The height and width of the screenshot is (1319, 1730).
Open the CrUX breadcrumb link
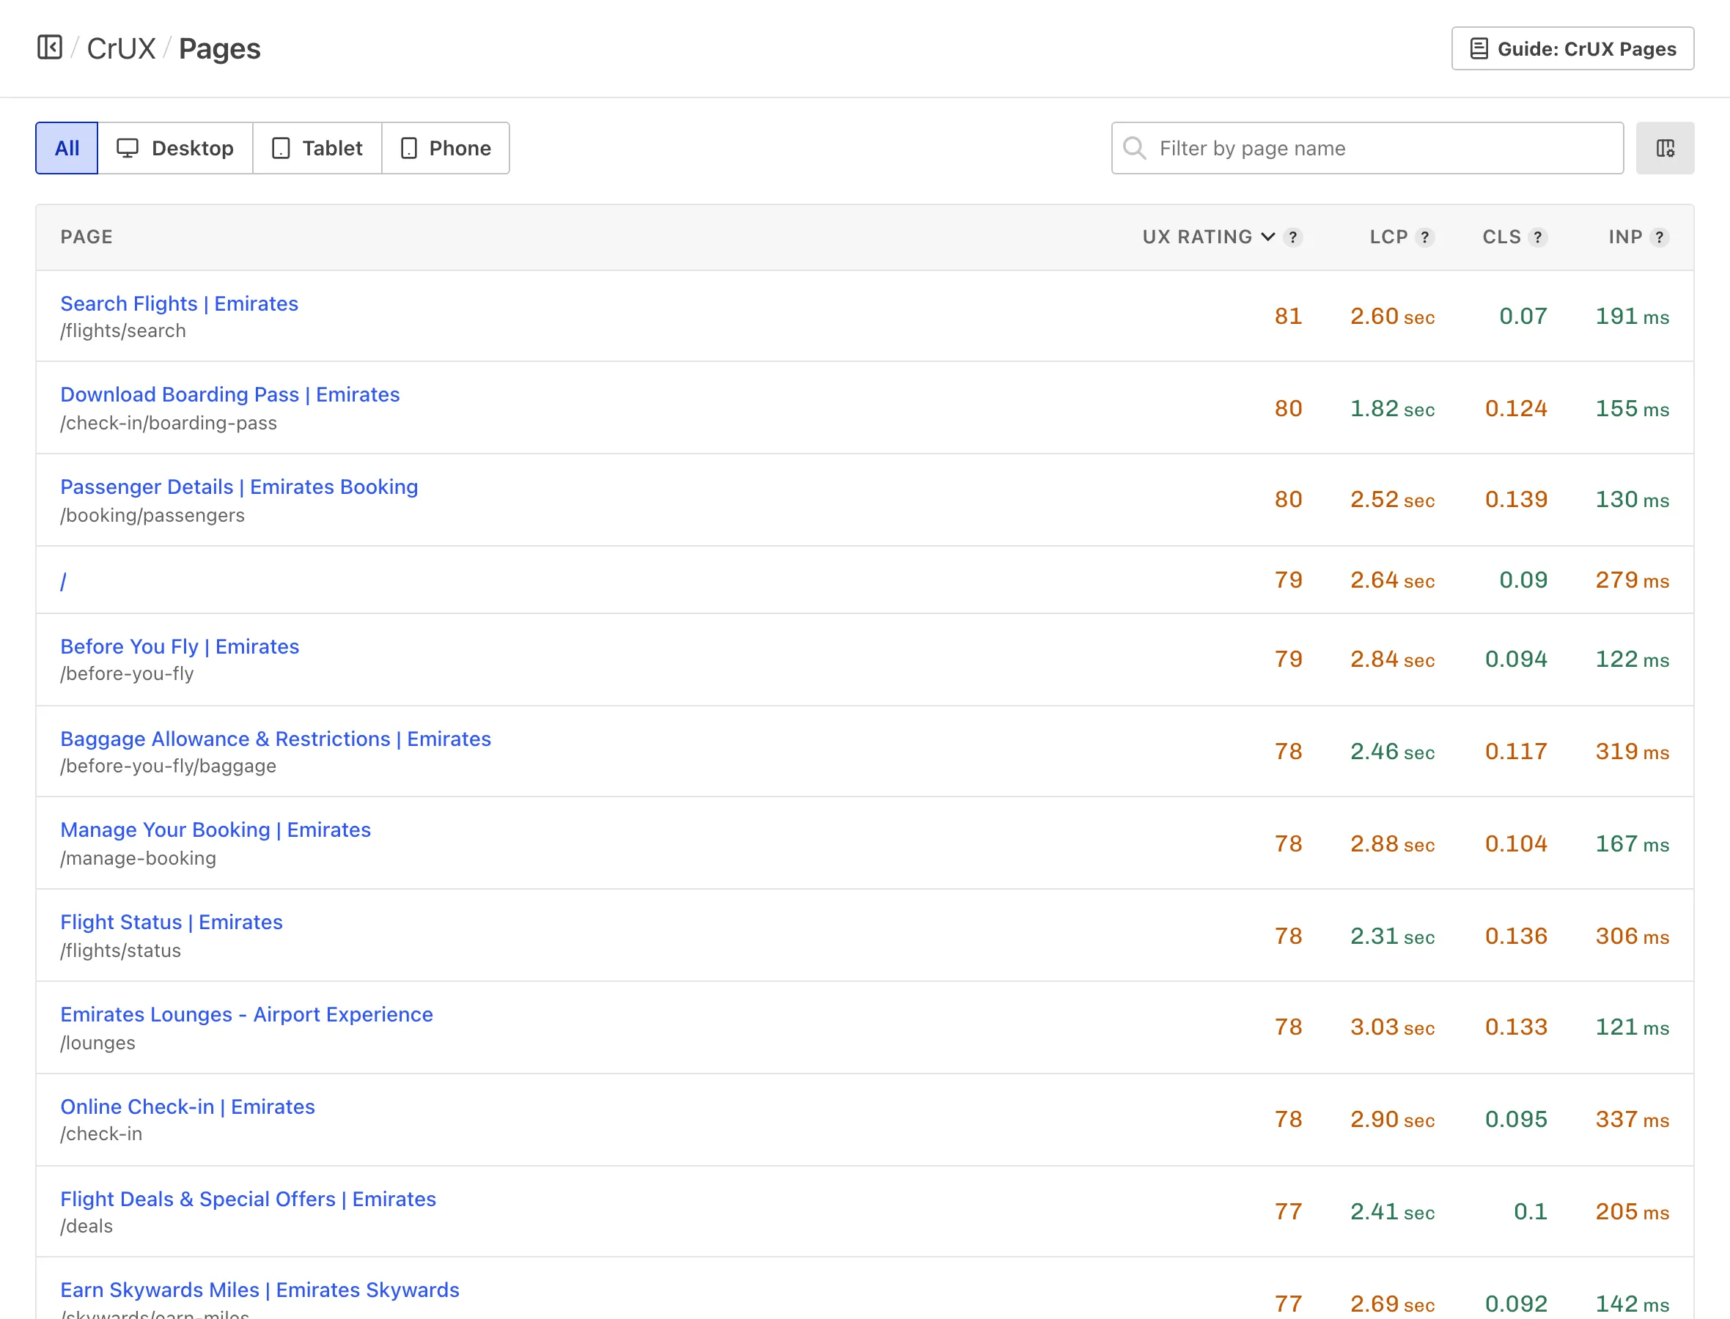[121, 48]
